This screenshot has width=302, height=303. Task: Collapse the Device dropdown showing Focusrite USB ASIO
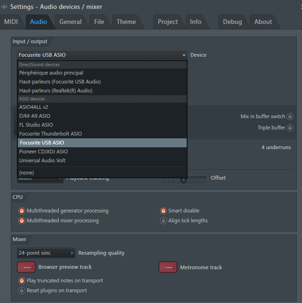point(102,55)
